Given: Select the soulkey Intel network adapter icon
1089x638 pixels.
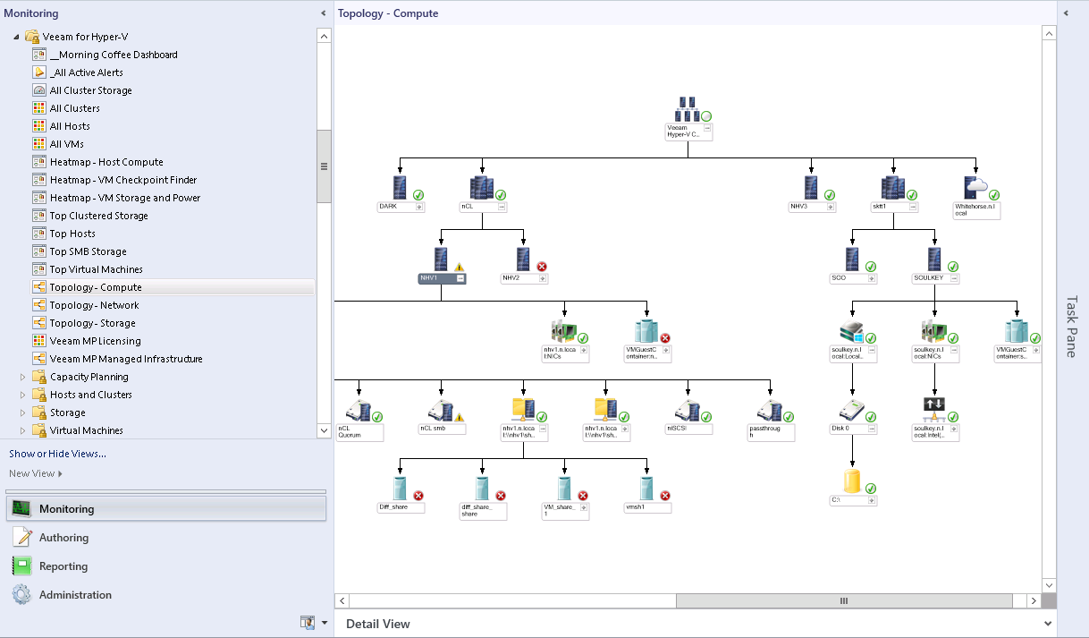Looking at the screenshot, I should pyautogui.click(x=934, y=411).
